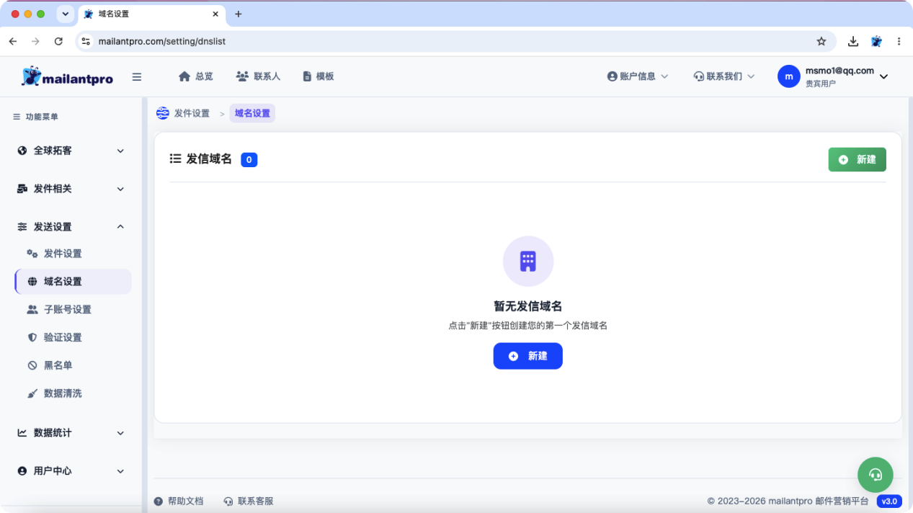Click the building icon in empty state

528,262
